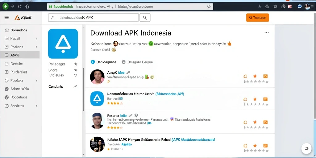Open Doodehoos in the sidebar
The width and height of the screenshot is (316, 158).
click(x=19, y=97)
